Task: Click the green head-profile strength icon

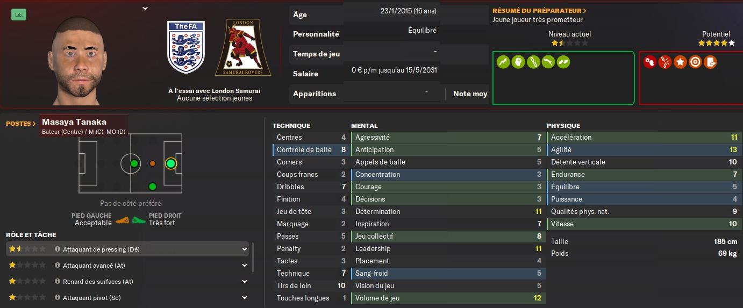Action: (518, 62)
